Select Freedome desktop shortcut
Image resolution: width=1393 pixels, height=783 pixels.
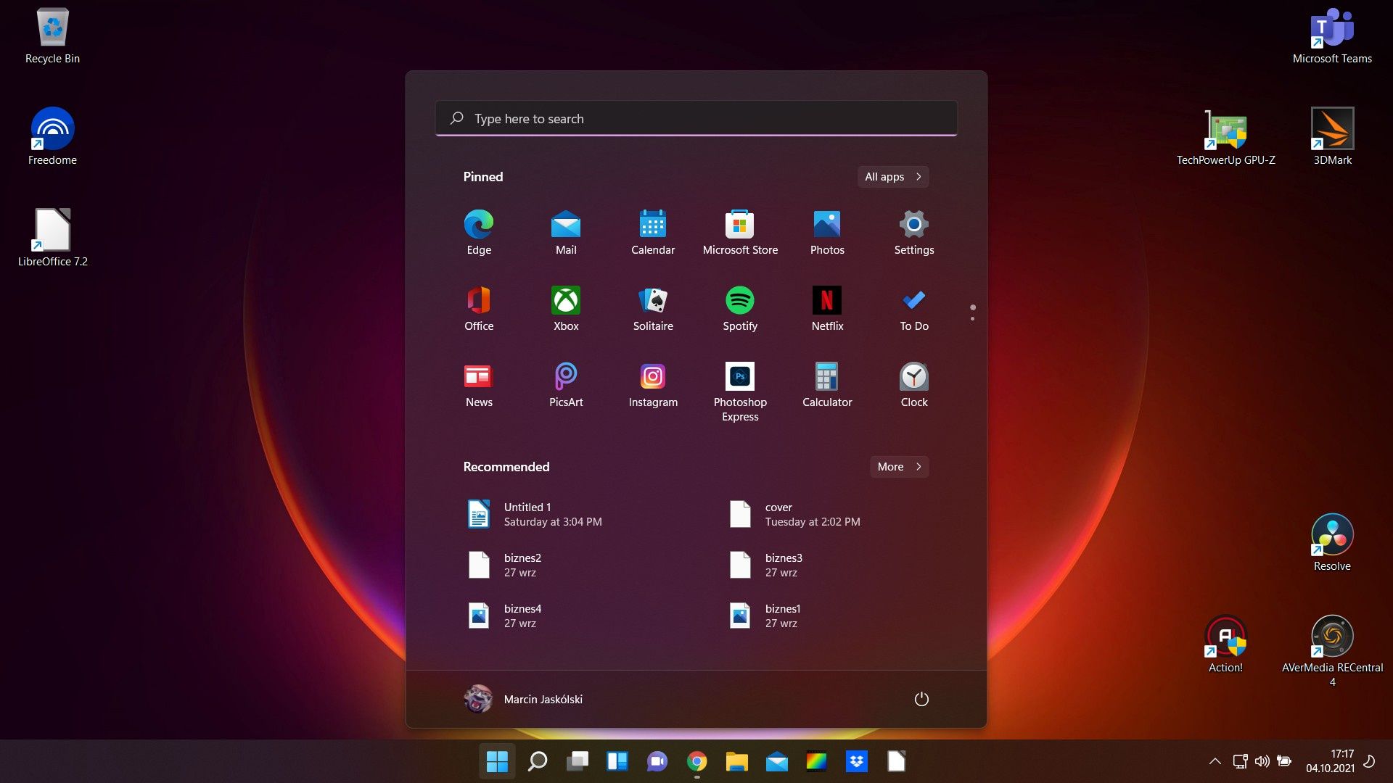pyautogui.click(x=52, y=137)
